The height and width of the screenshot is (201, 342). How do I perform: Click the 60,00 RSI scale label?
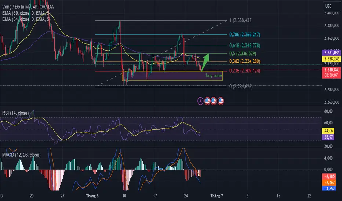pyautogui.click(x=328, y=123)
